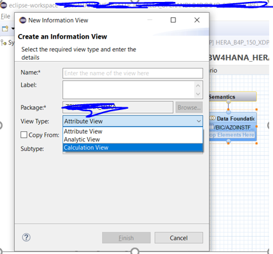Maximize the New Information View dialog
The height and width of the screenshot is (254, 273).
[x=173, y=20]
